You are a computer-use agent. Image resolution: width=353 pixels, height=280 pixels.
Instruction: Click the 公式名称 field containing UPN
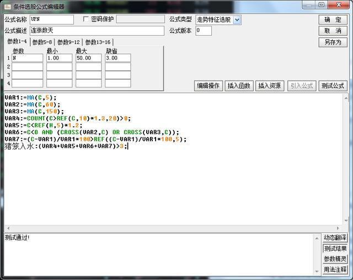(51, 20)
